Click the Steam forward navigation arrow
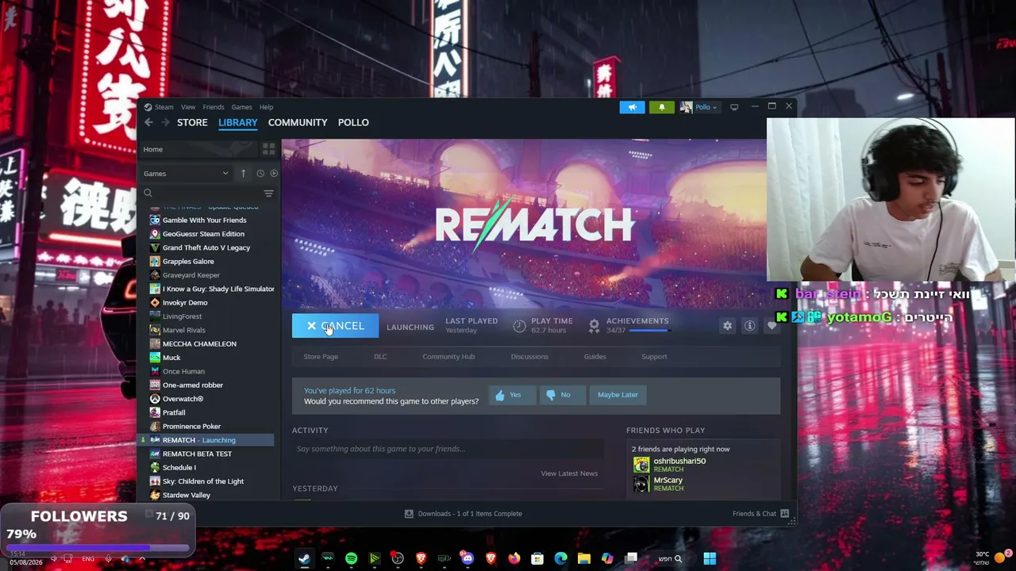The width and height of the screenshot is (1016, 571). [x=165, y=122]
